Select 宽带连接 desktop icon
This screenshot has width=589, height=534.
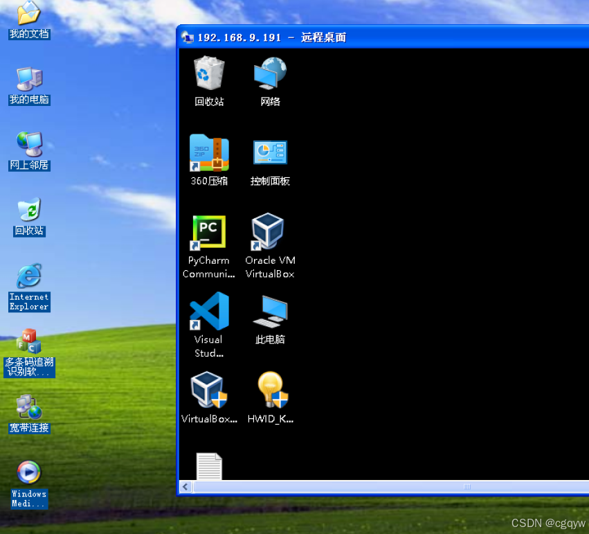click(29, 407)
